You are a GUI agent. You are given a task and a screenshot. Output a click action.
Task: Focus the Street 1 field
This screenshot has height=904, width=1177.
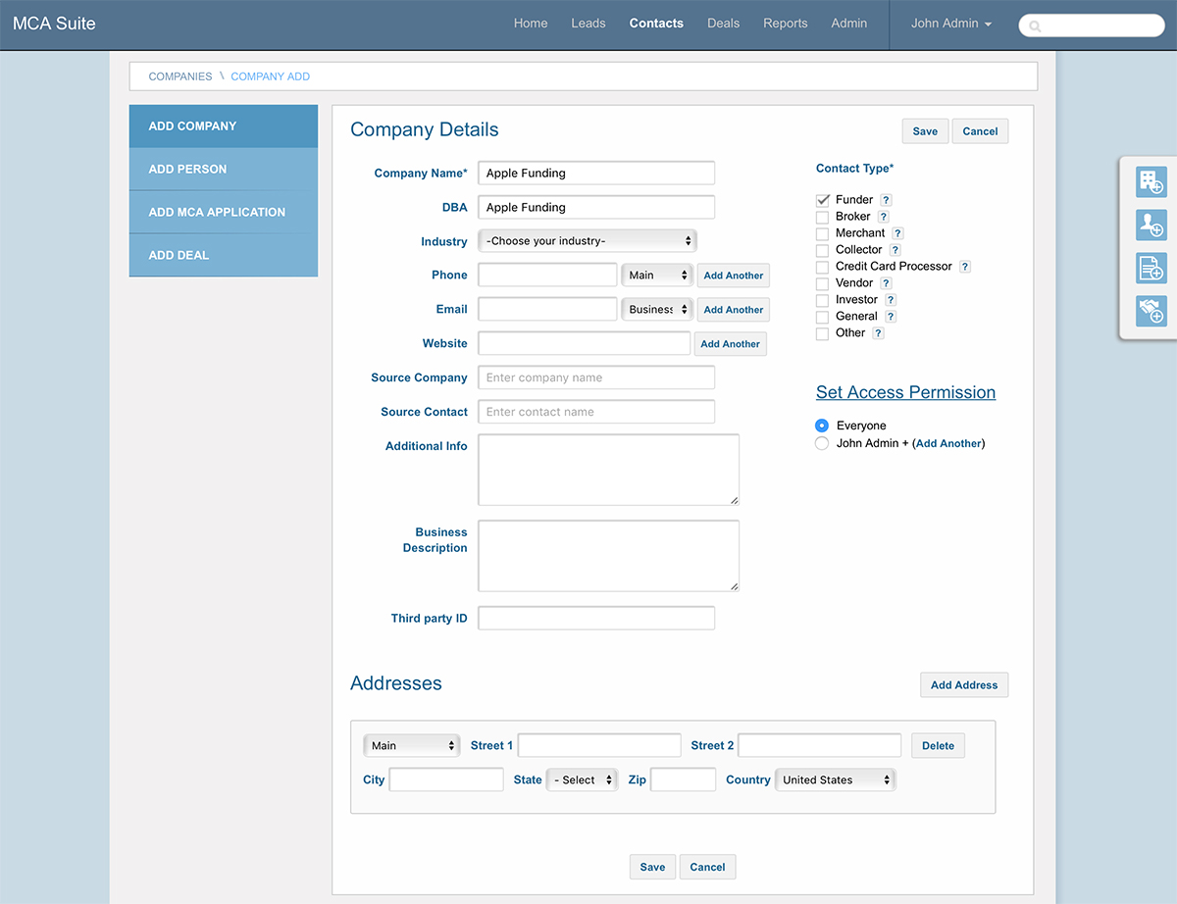pyautogui.click(x=599, y=746)
